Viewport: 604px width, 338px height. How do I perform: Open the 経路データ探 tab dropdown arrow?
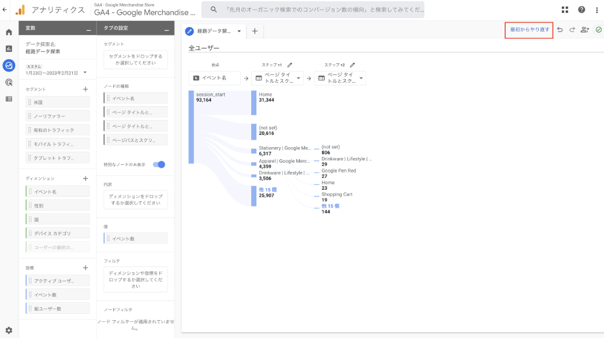coord(239,31)
